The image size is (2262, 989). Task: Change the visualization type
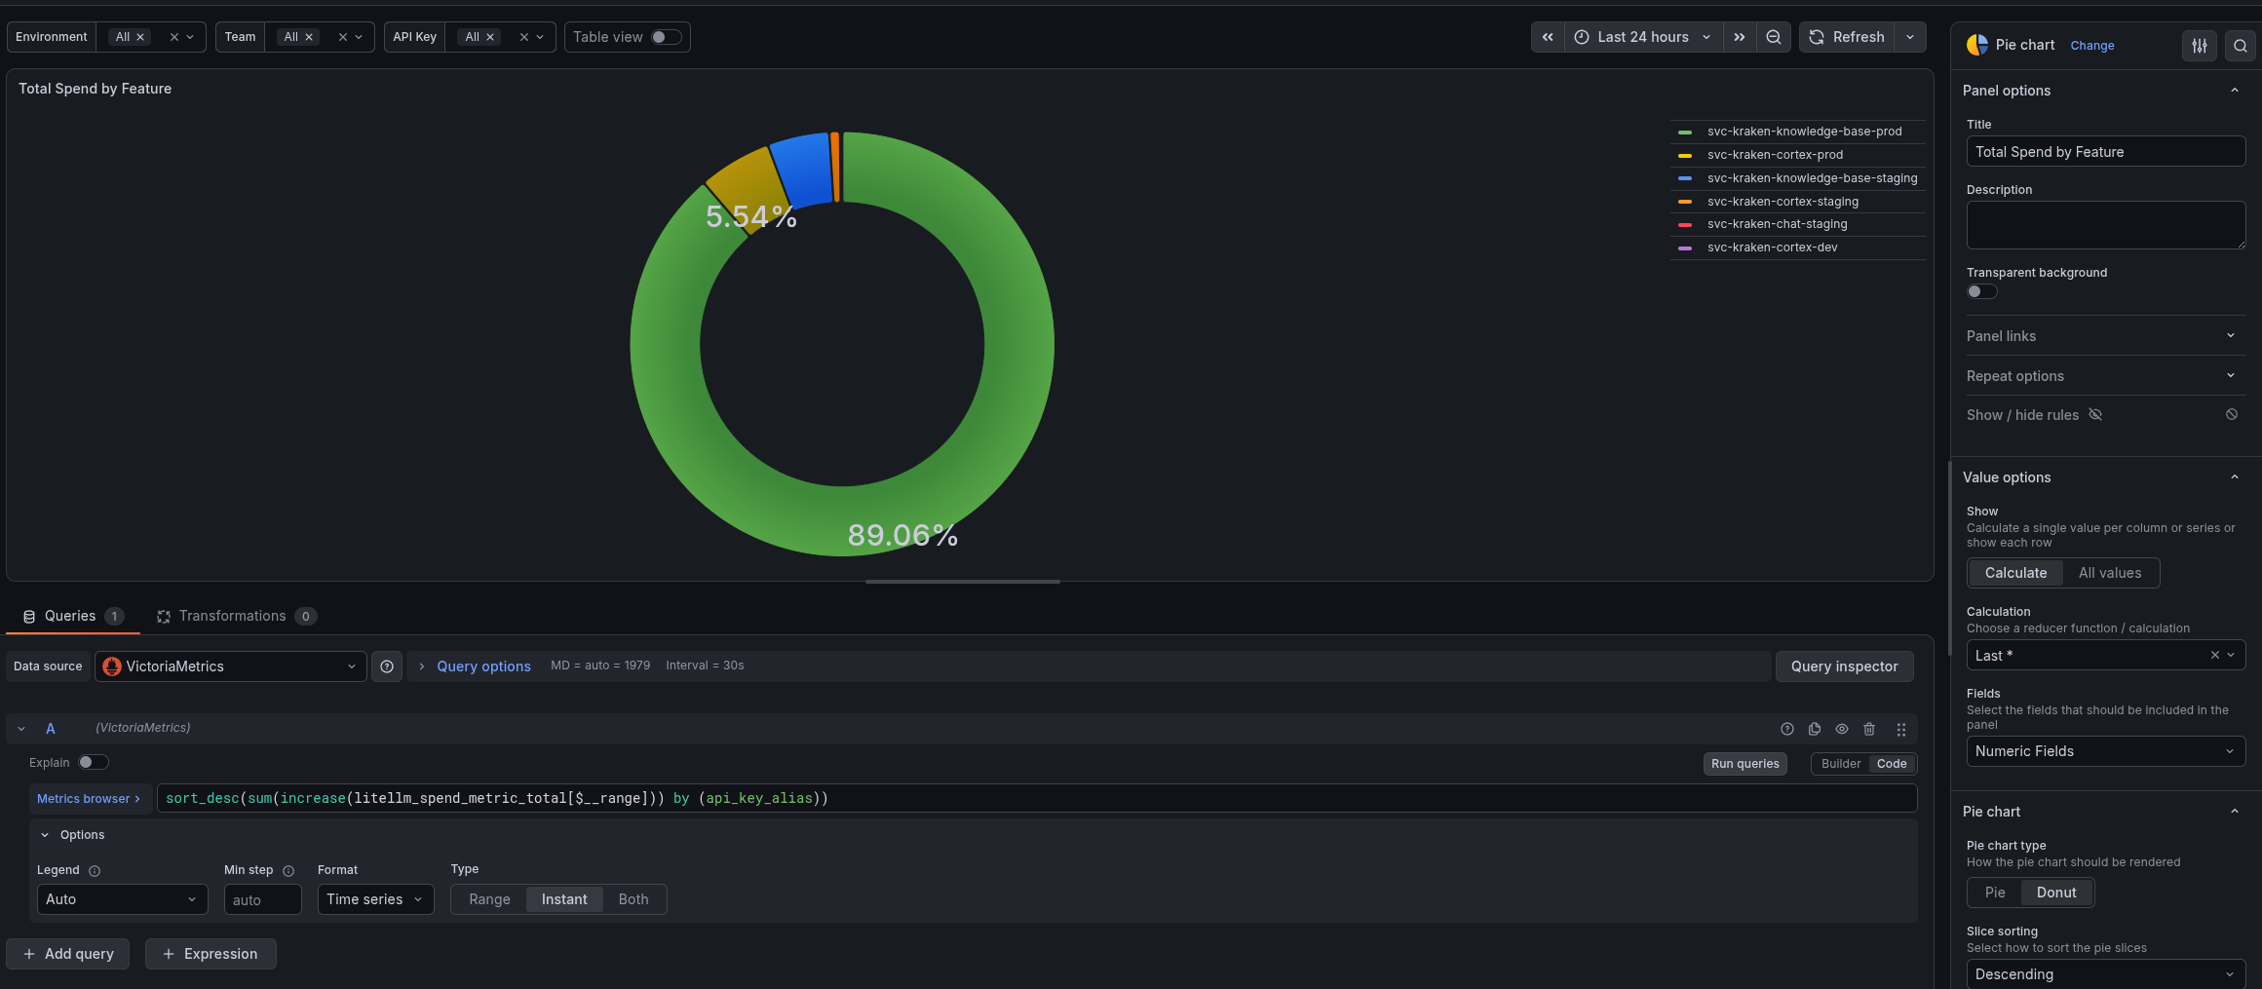2091,46
